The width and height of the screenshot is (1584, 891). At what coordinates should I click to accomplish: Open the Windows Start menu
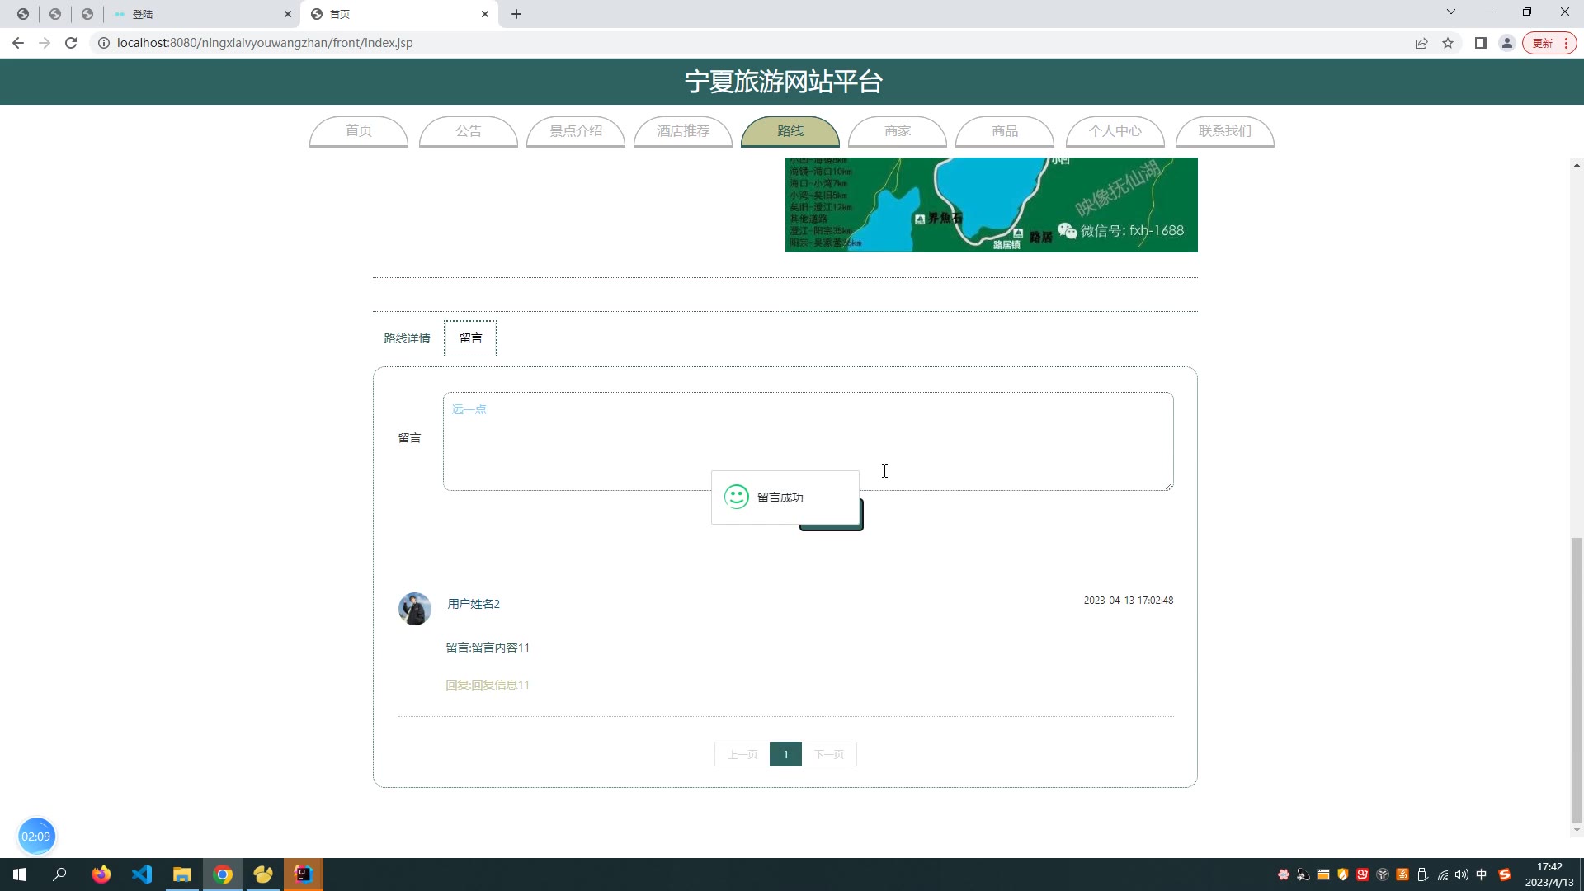click(20, 874)
